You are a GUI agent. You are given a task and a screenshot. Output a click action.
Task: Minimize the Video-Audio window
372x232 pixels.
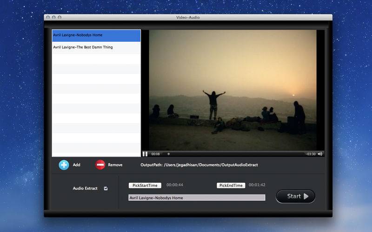(53, 17)
